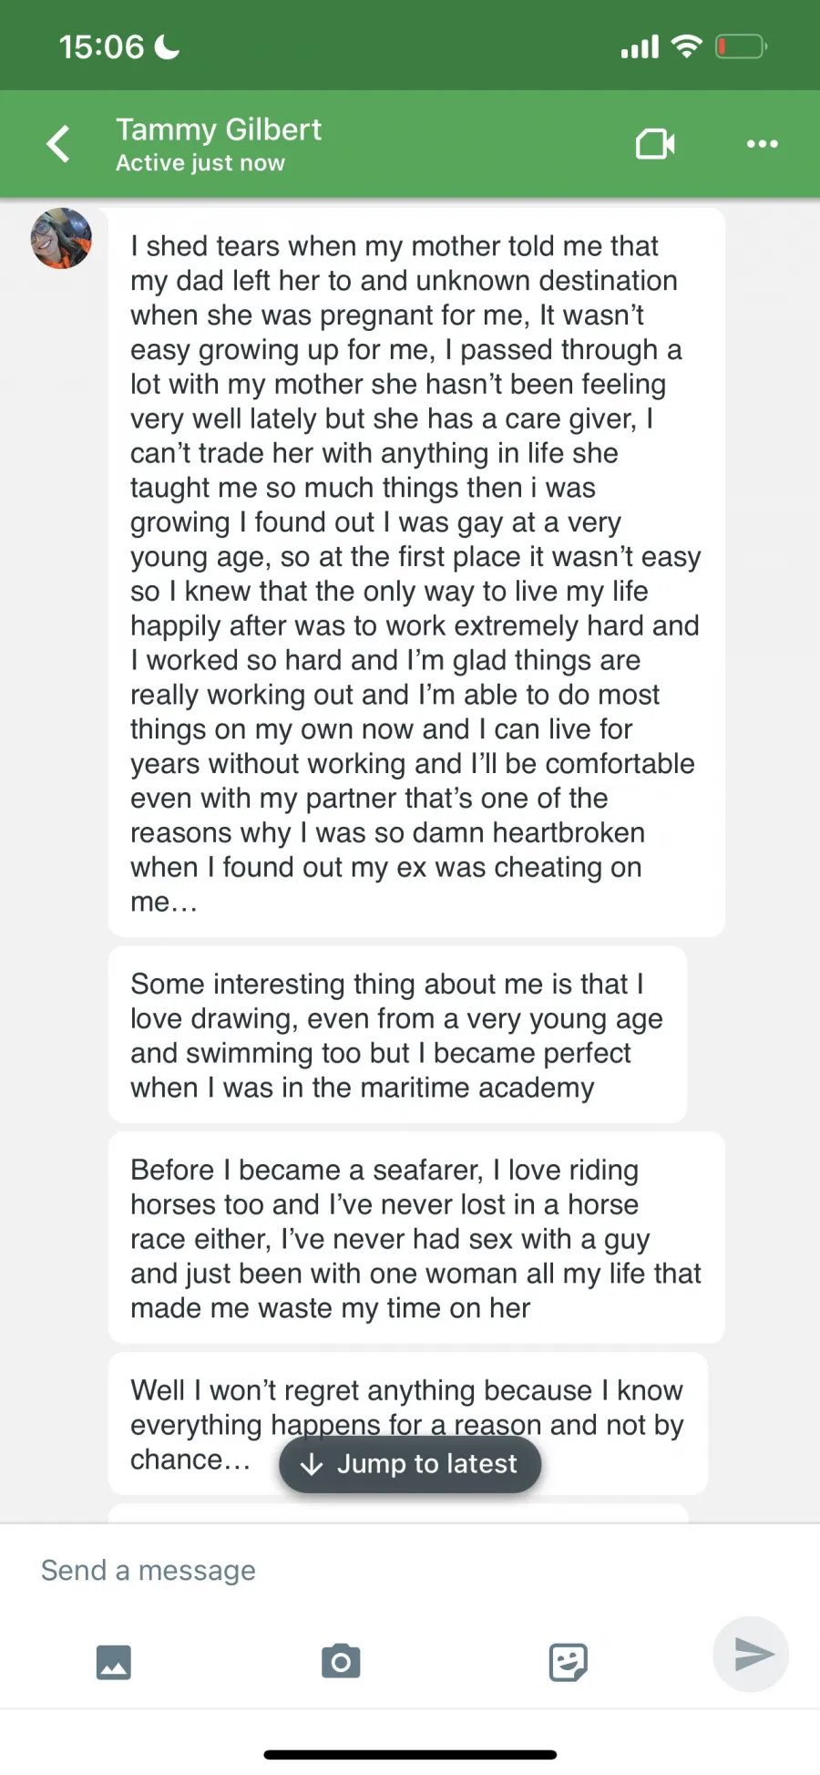Select the message about mother and dad
The width and height of the screenshot is (820, 1775).
[x=416, y=573]
